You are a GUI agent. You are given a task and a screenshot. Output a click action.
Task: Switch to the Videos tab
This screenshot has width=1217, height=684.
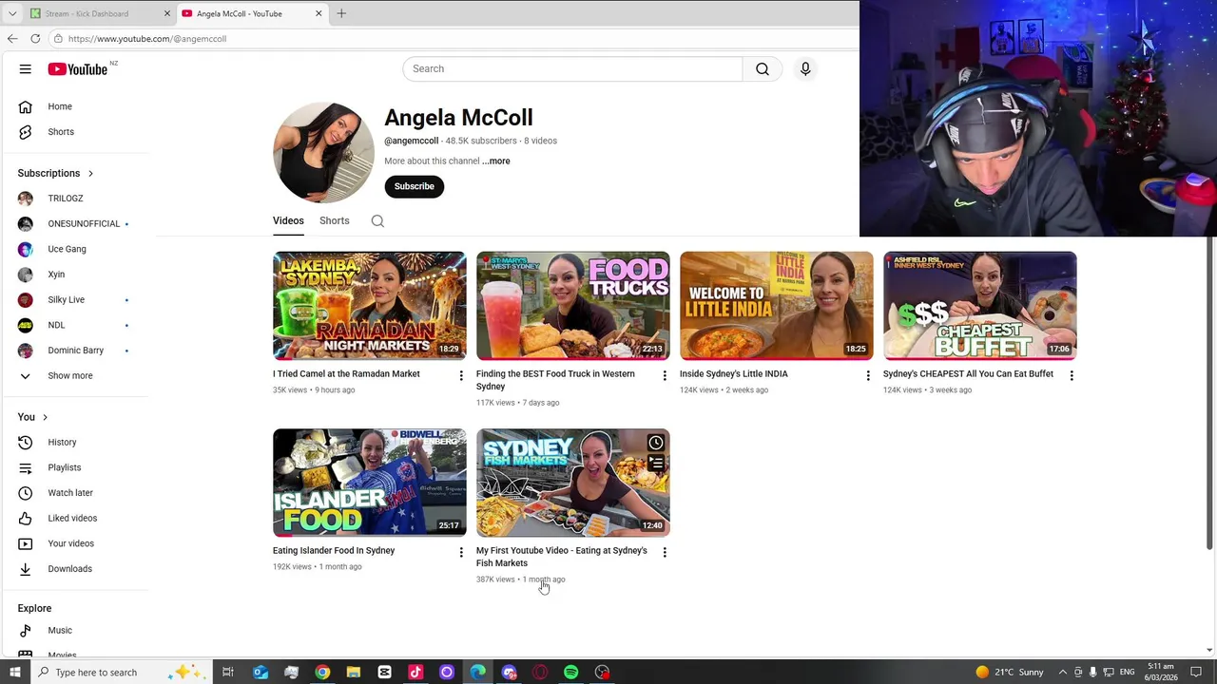288,220
